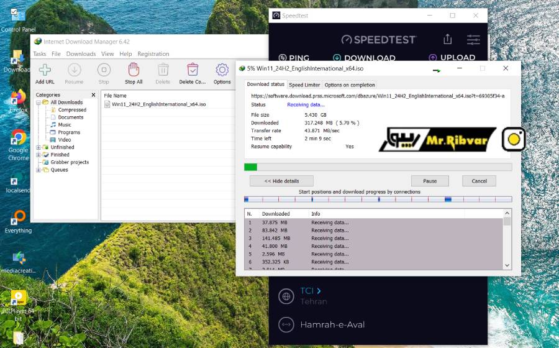Screen dimensions: 559x348
Task: Click the Win11 ISO file icon in list
Action: pos(107,104)
